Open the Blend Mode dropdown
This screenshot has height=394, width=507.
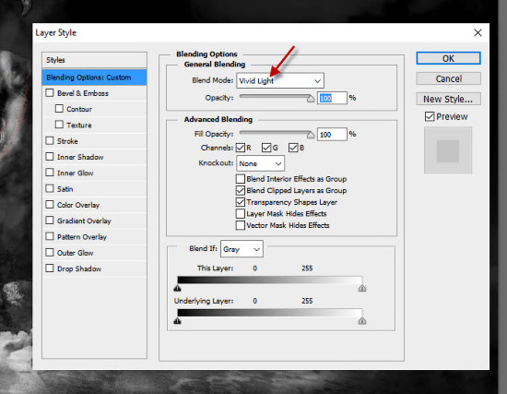pos(280,80)
